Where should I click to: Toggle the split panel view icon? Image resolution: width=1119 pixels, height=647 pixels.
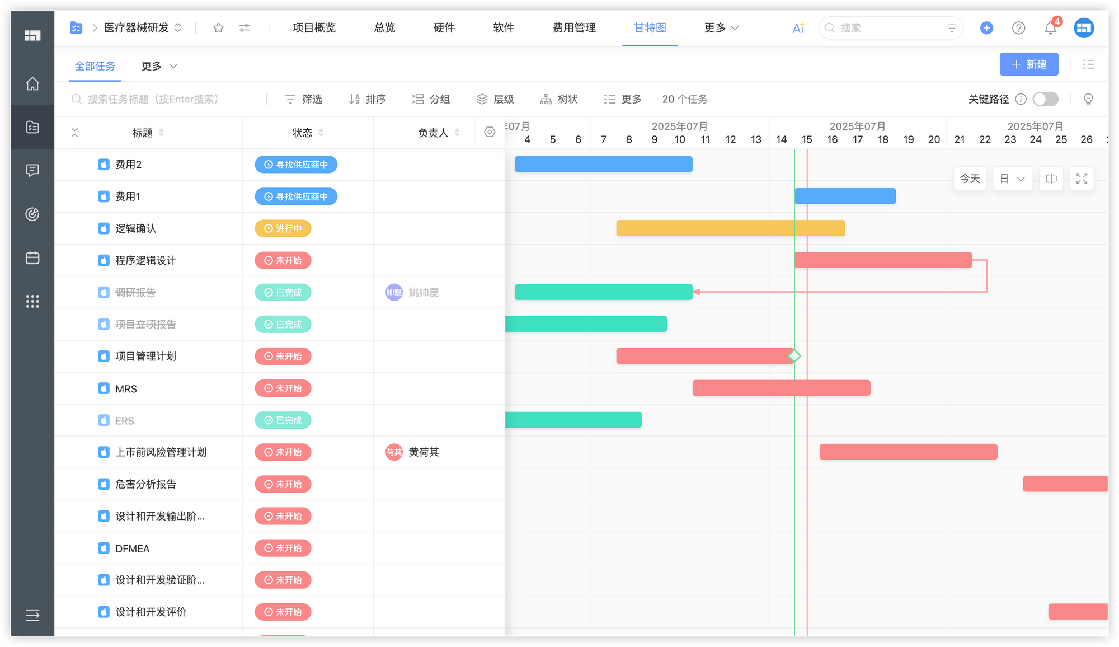click(x=1051, y=179)
